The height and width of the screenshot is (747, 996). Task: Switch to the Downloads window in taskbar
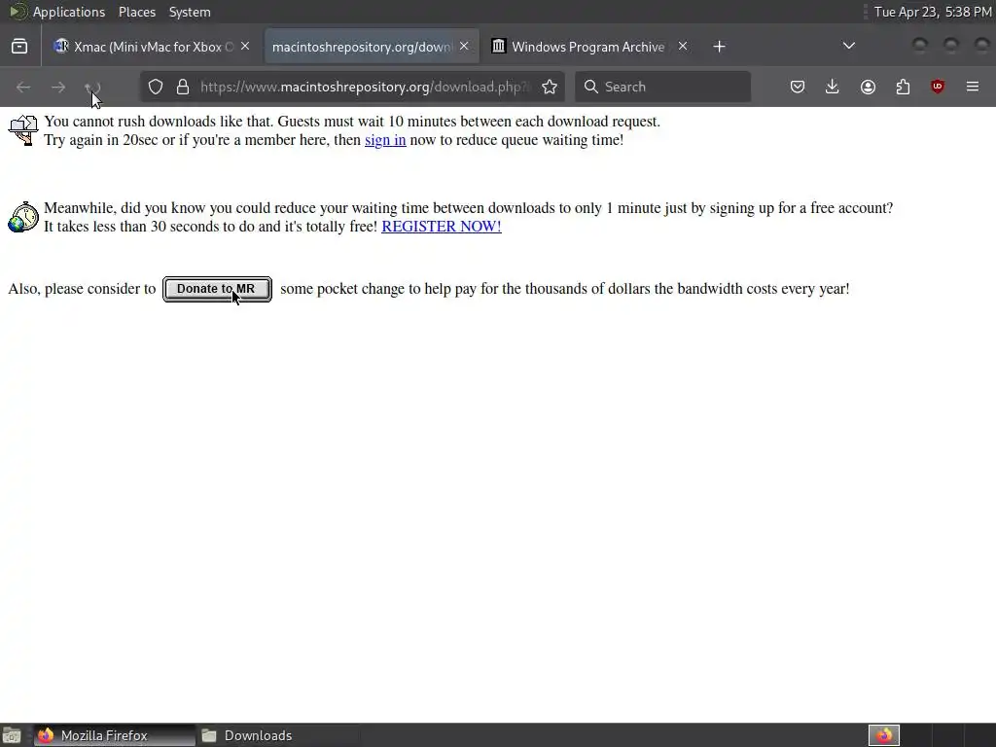277,735
